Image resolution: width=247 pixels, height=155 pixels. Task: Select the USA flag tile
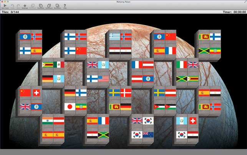103,79
